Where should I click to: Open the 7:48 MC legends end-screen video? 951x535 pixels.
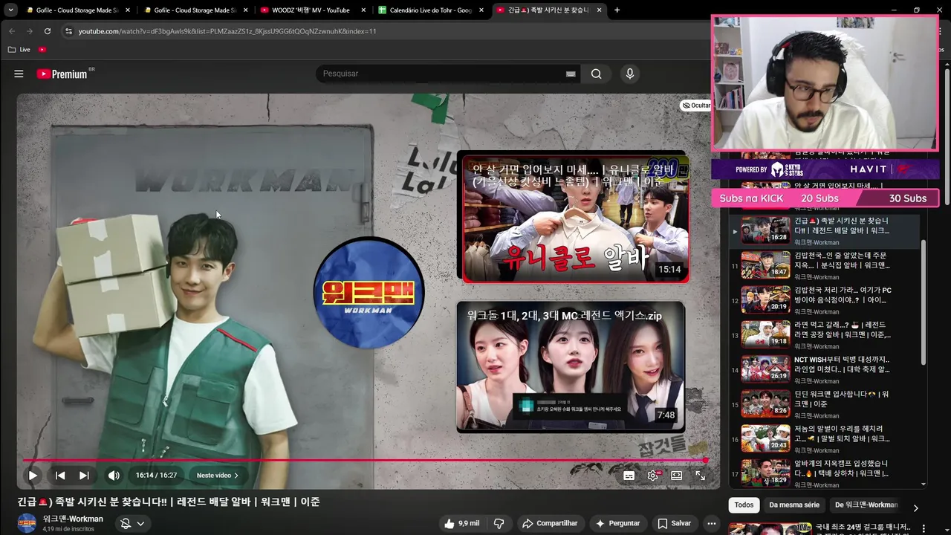coord(571,366)
